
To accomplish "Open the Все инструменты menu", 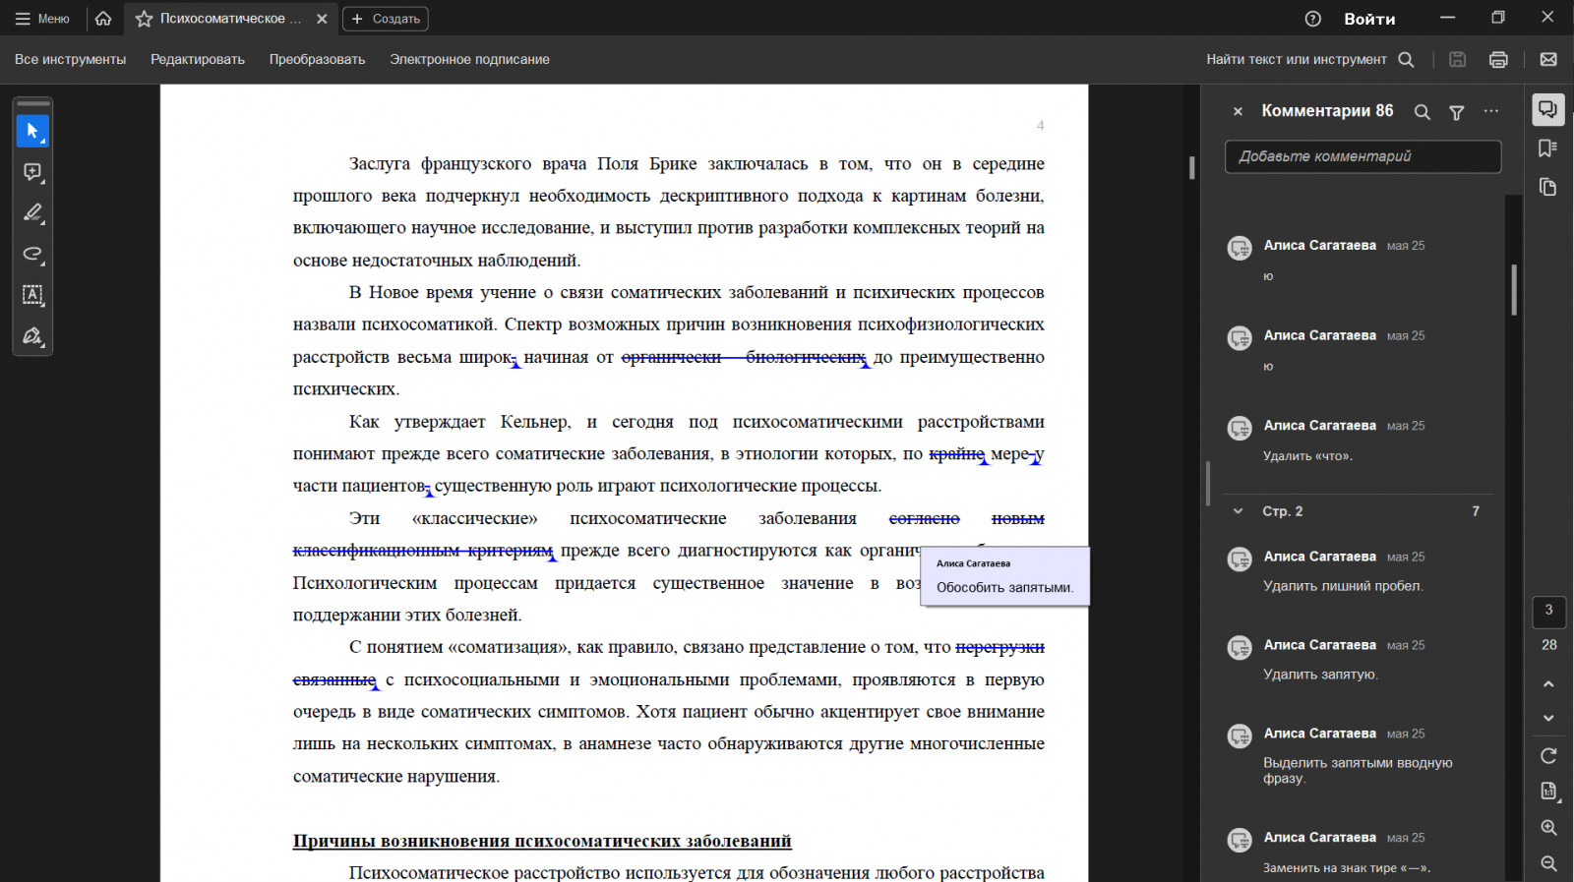I will 70,59.
